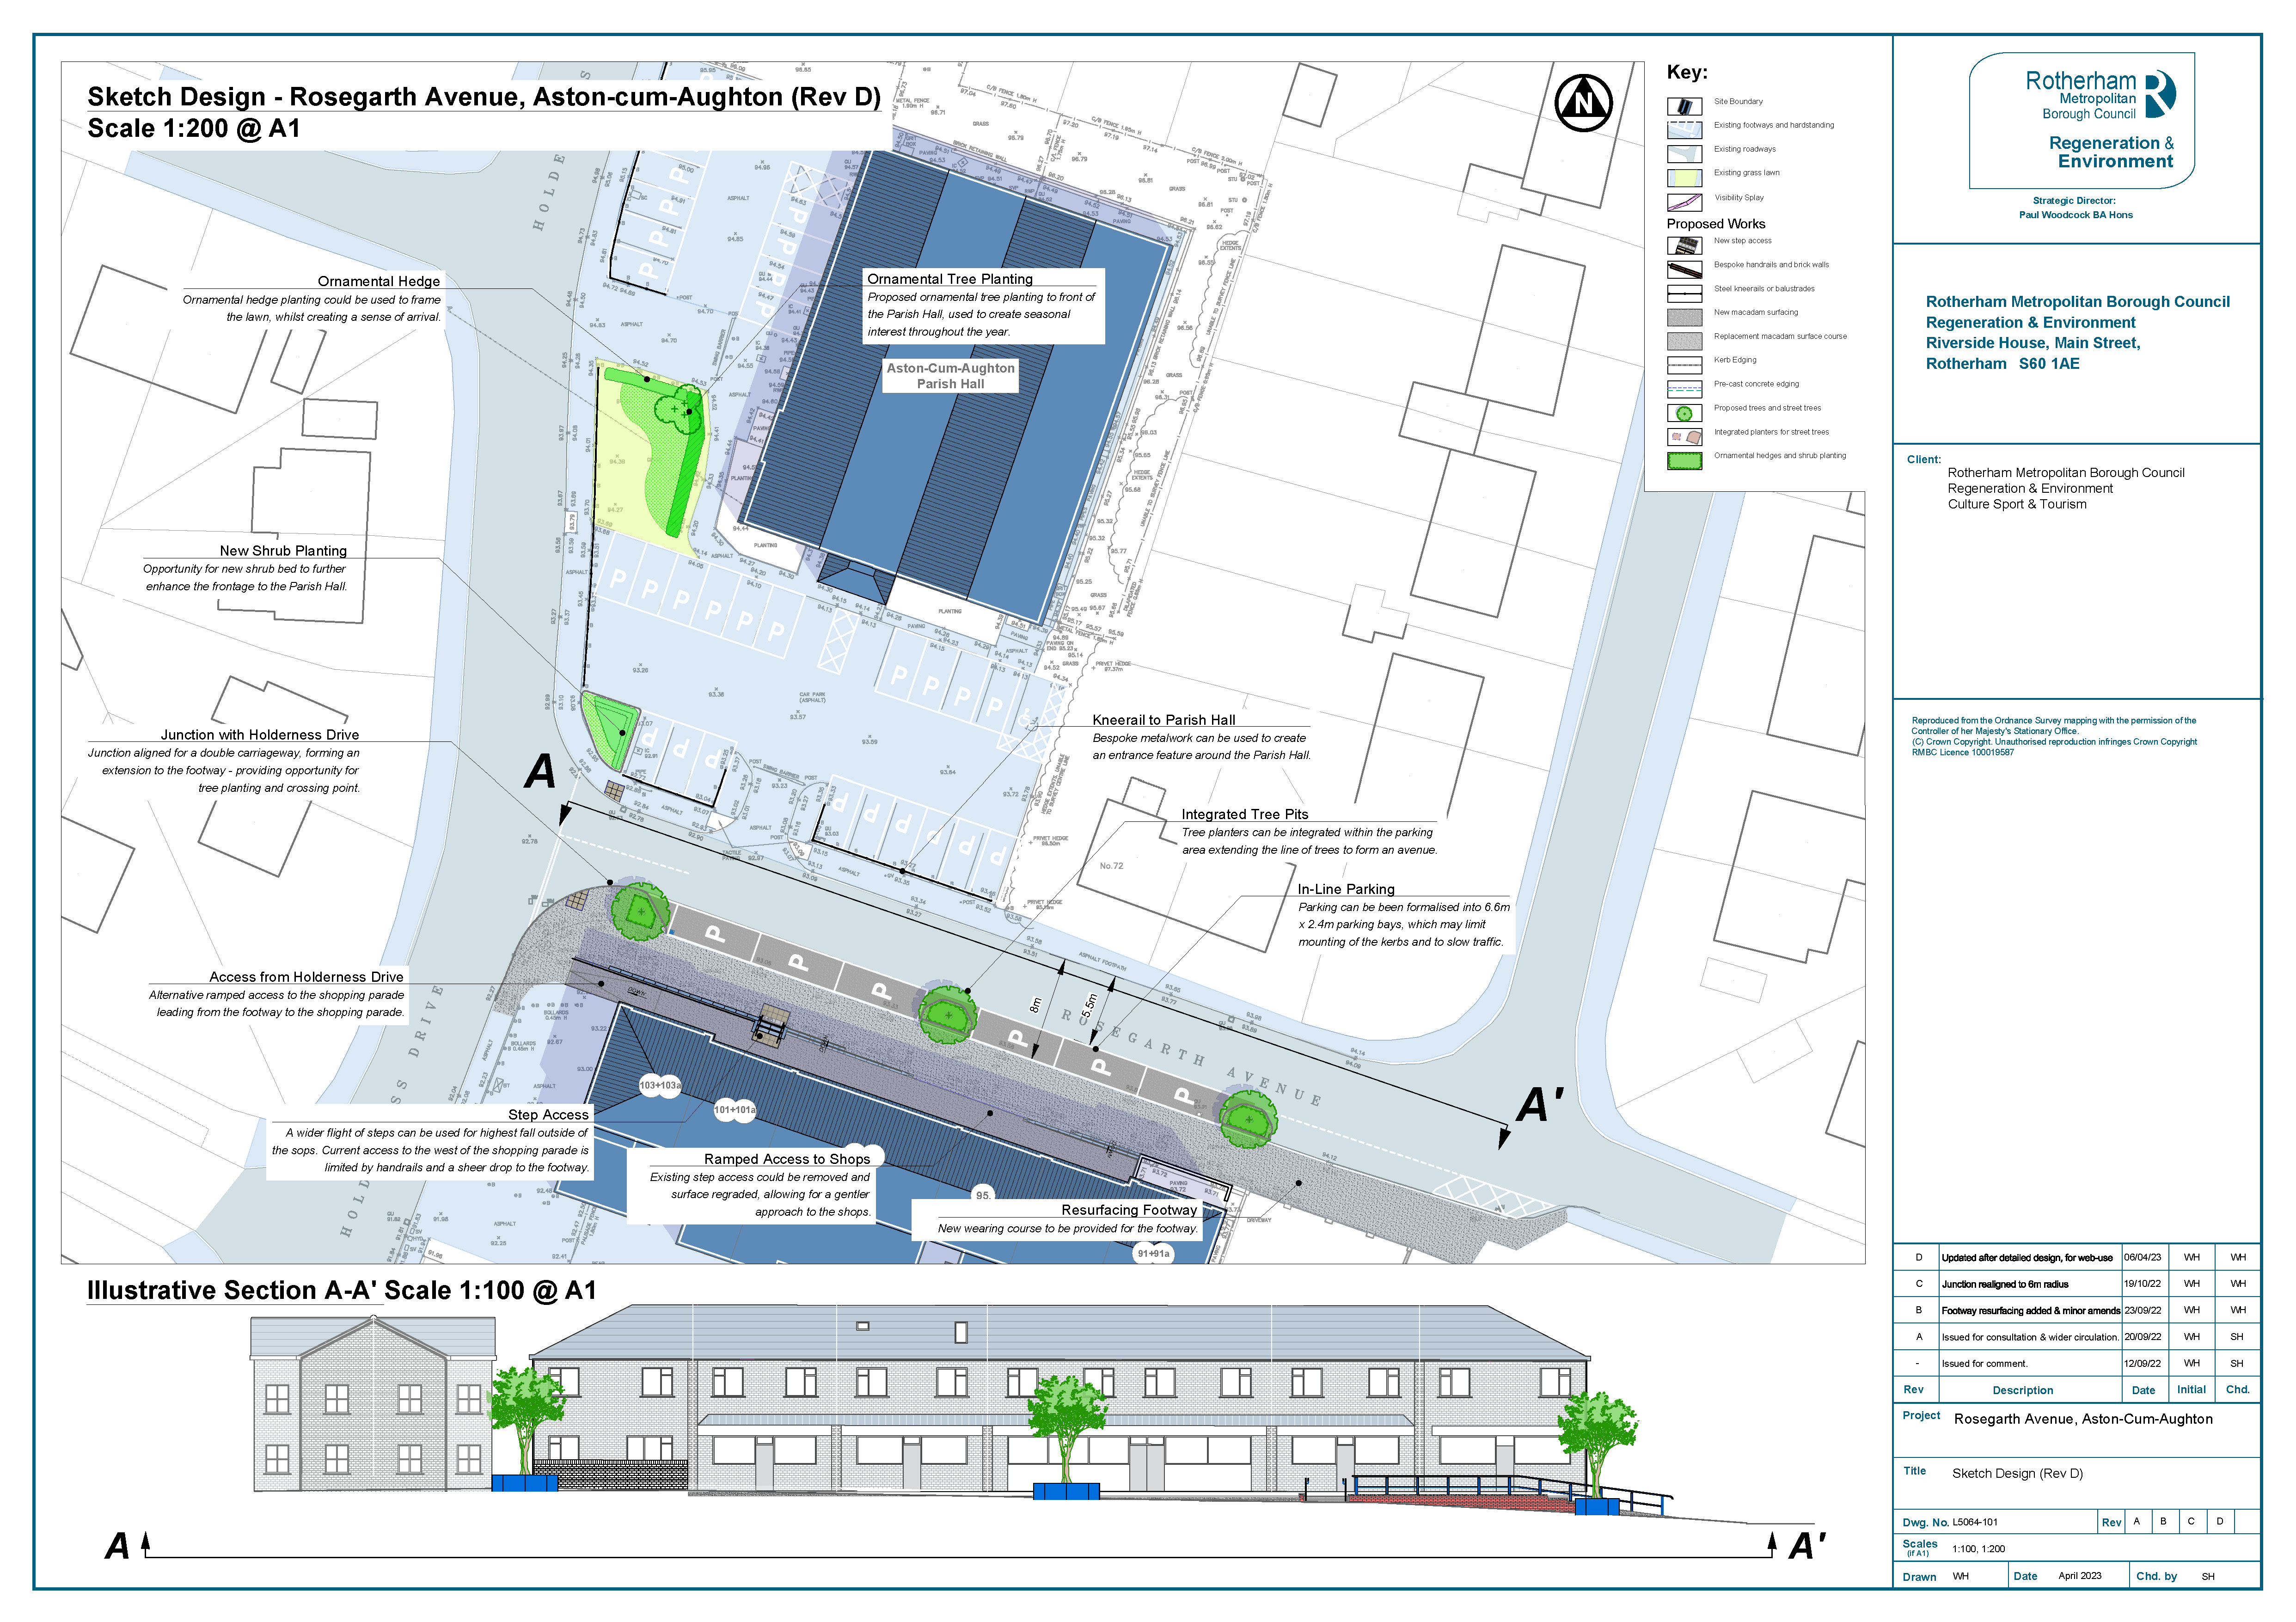2296x1622 pixels.
Task: Select the Site Boundary key symbol
Action: [1684, 106]
